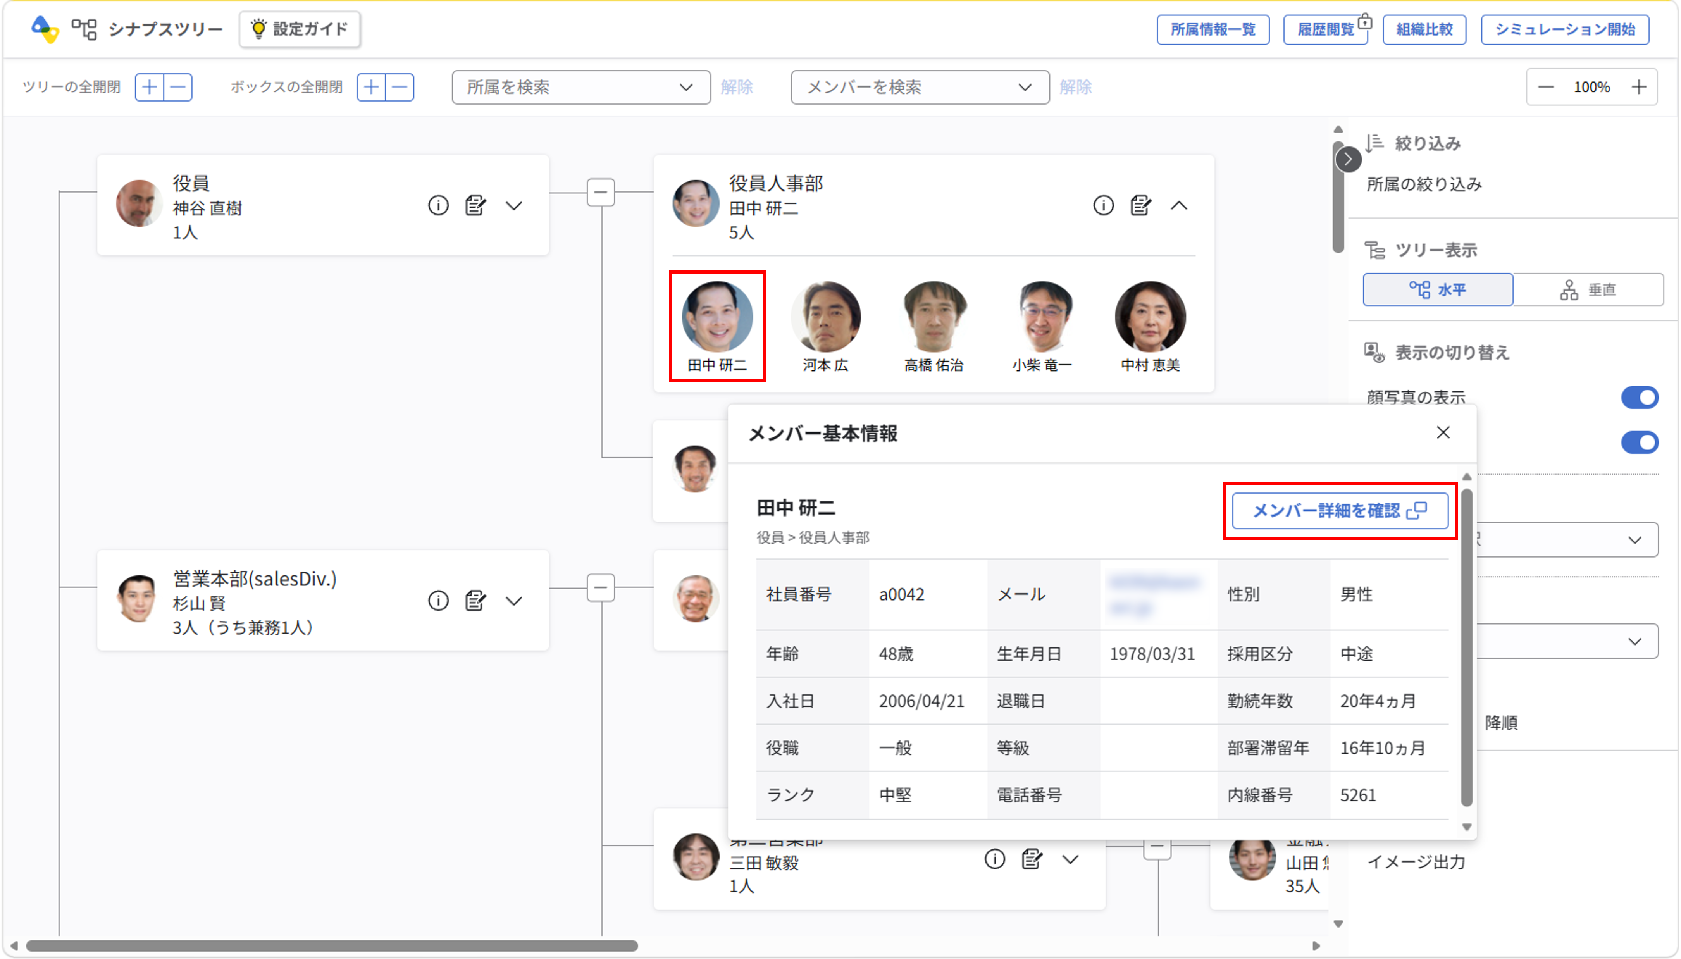Open 所属情報一覧
1681x959 pixels.
click(1213, 29)
